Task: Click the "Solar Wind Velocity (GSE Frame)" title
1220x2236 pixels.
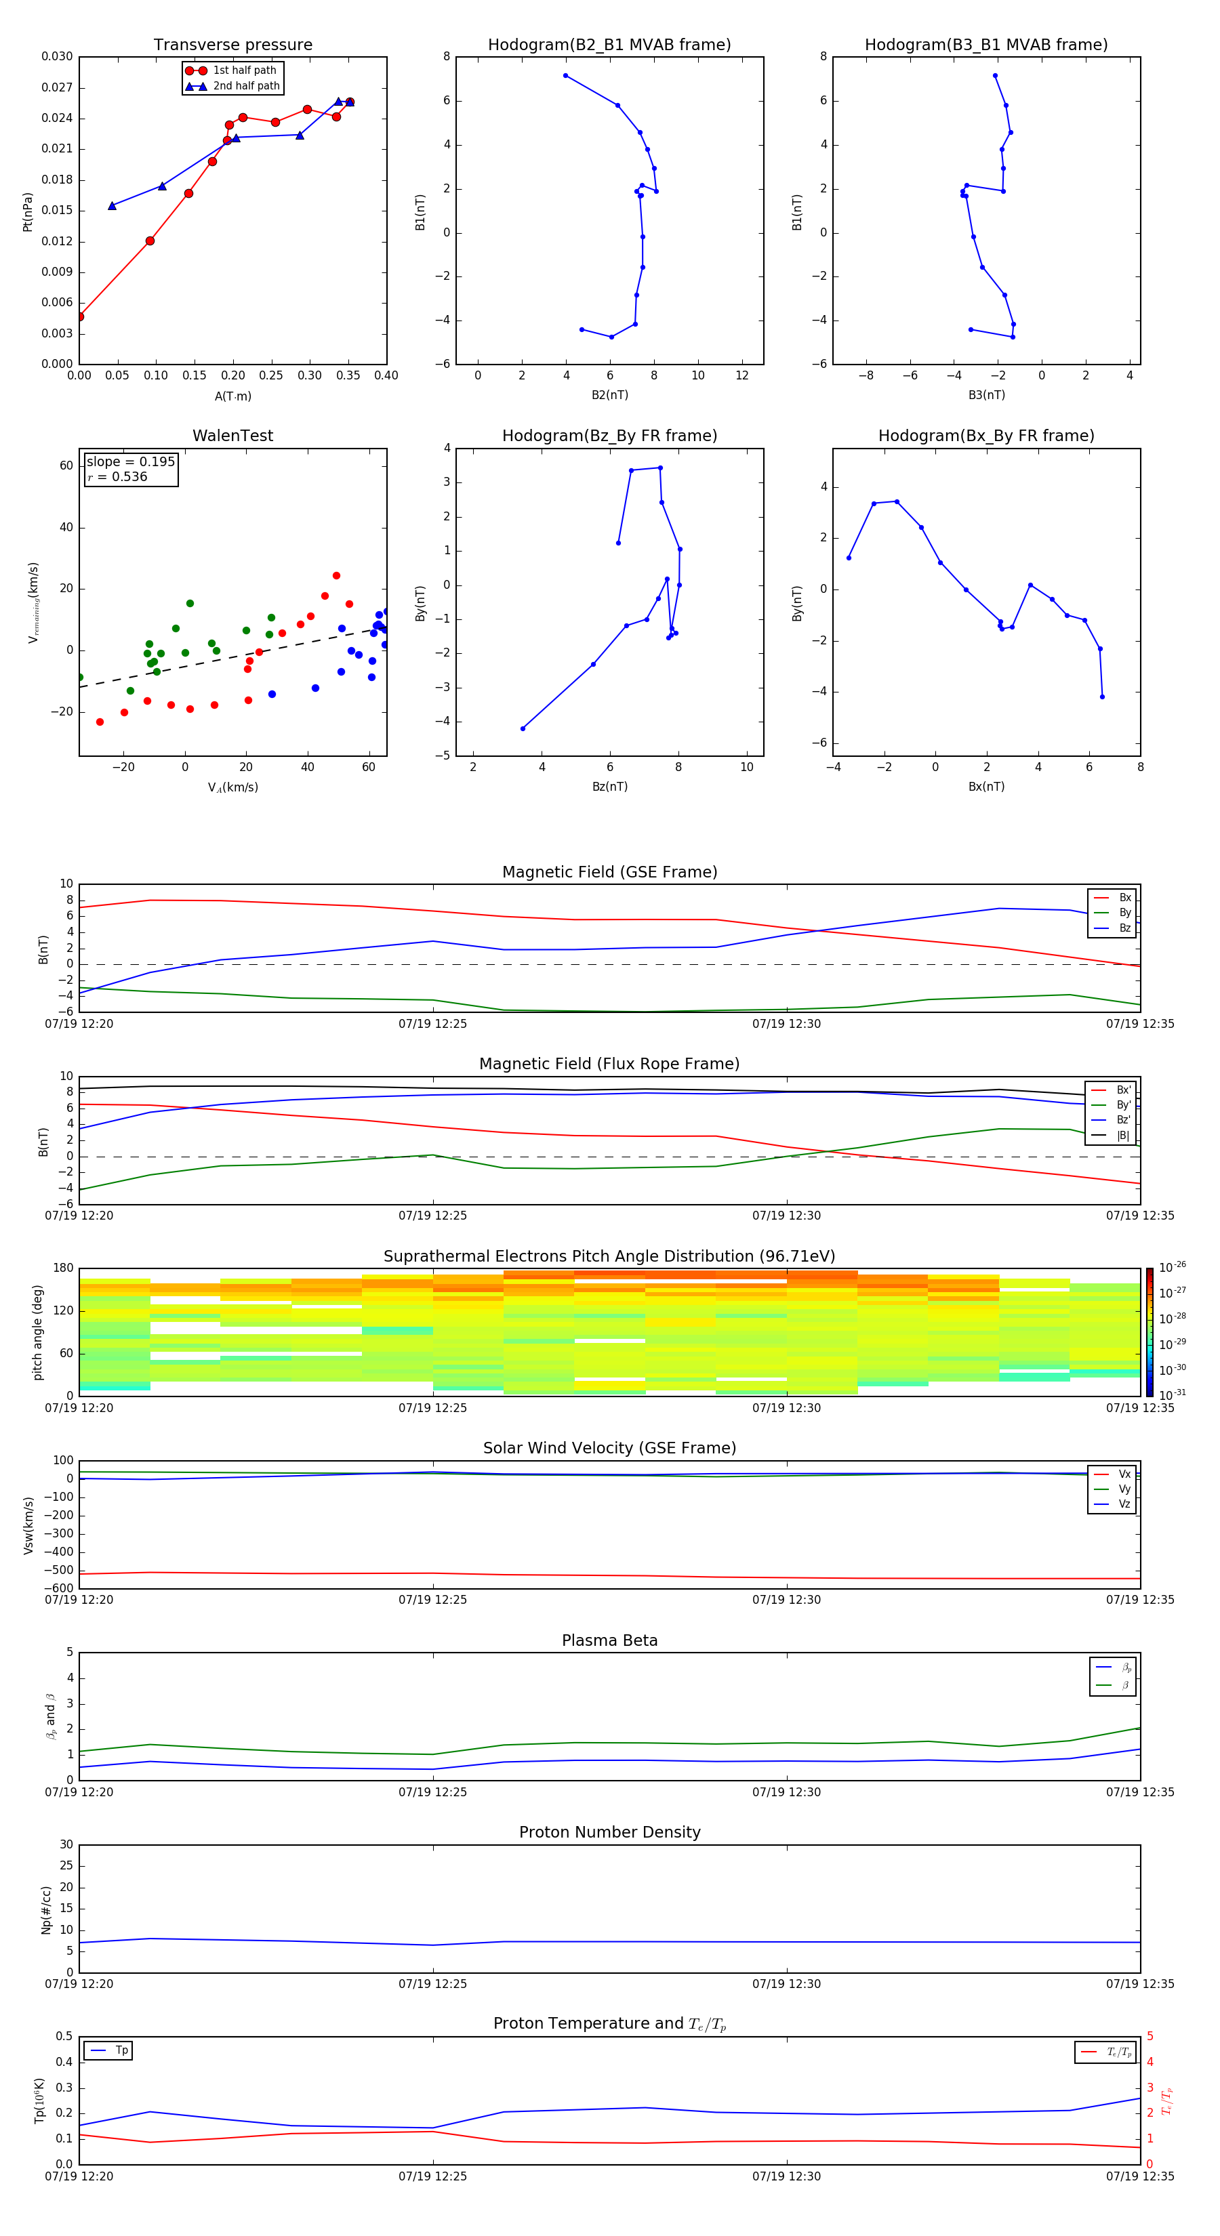Action: coord(609,1449)
